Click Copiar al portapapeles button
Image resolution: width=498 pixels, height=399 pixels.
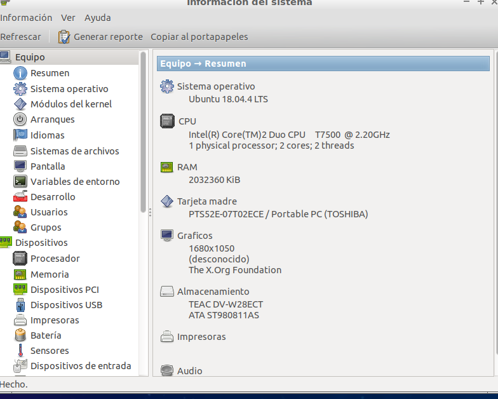pyautogui.click(x=199, y=37)
